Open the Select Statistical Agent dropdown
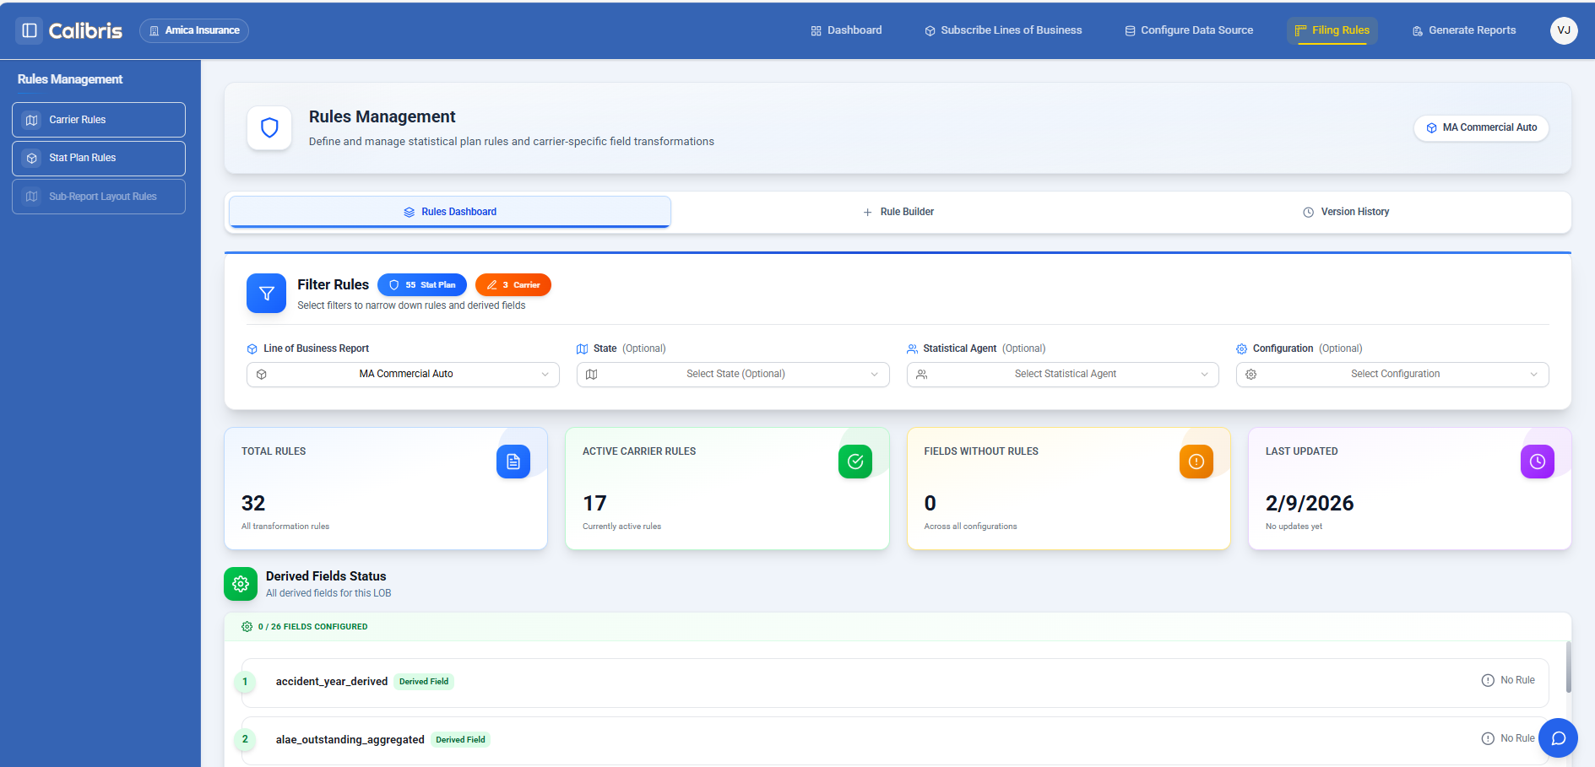Image resolution: width=1595 pixels, height=767 pixels. [x=1062, y=374]
